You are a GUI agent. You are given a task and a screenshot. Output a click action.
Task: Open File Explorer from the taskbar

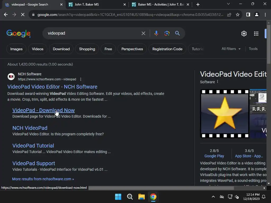[x=141, y=197]
